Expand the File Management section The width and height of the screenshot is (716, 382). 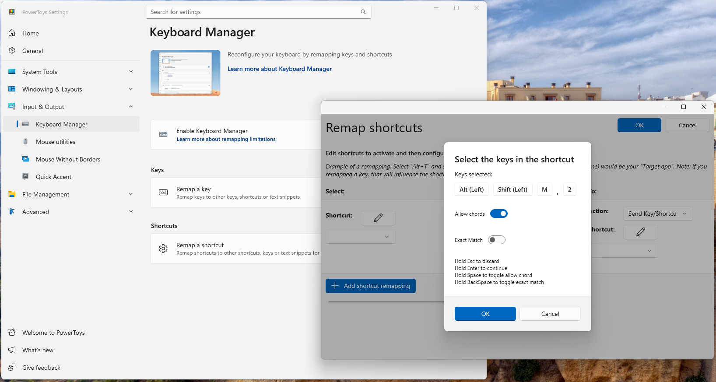click(131, 194)
